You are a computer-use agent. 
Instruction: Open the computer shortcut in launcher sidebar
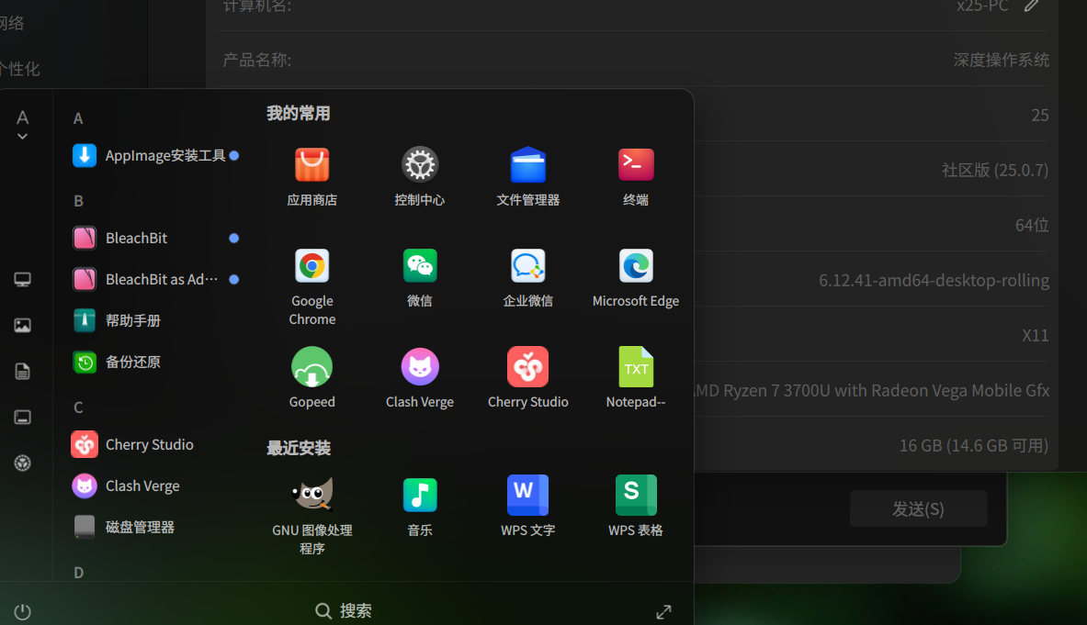pyautogui.click(x=22, y=280)
